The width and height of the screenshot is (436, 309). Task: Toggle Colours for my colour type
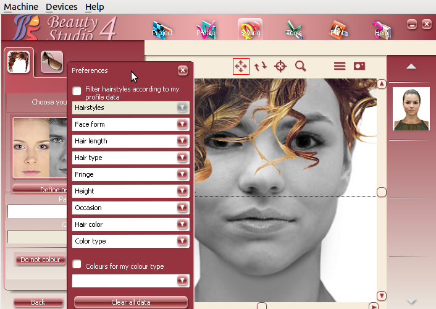77,265
